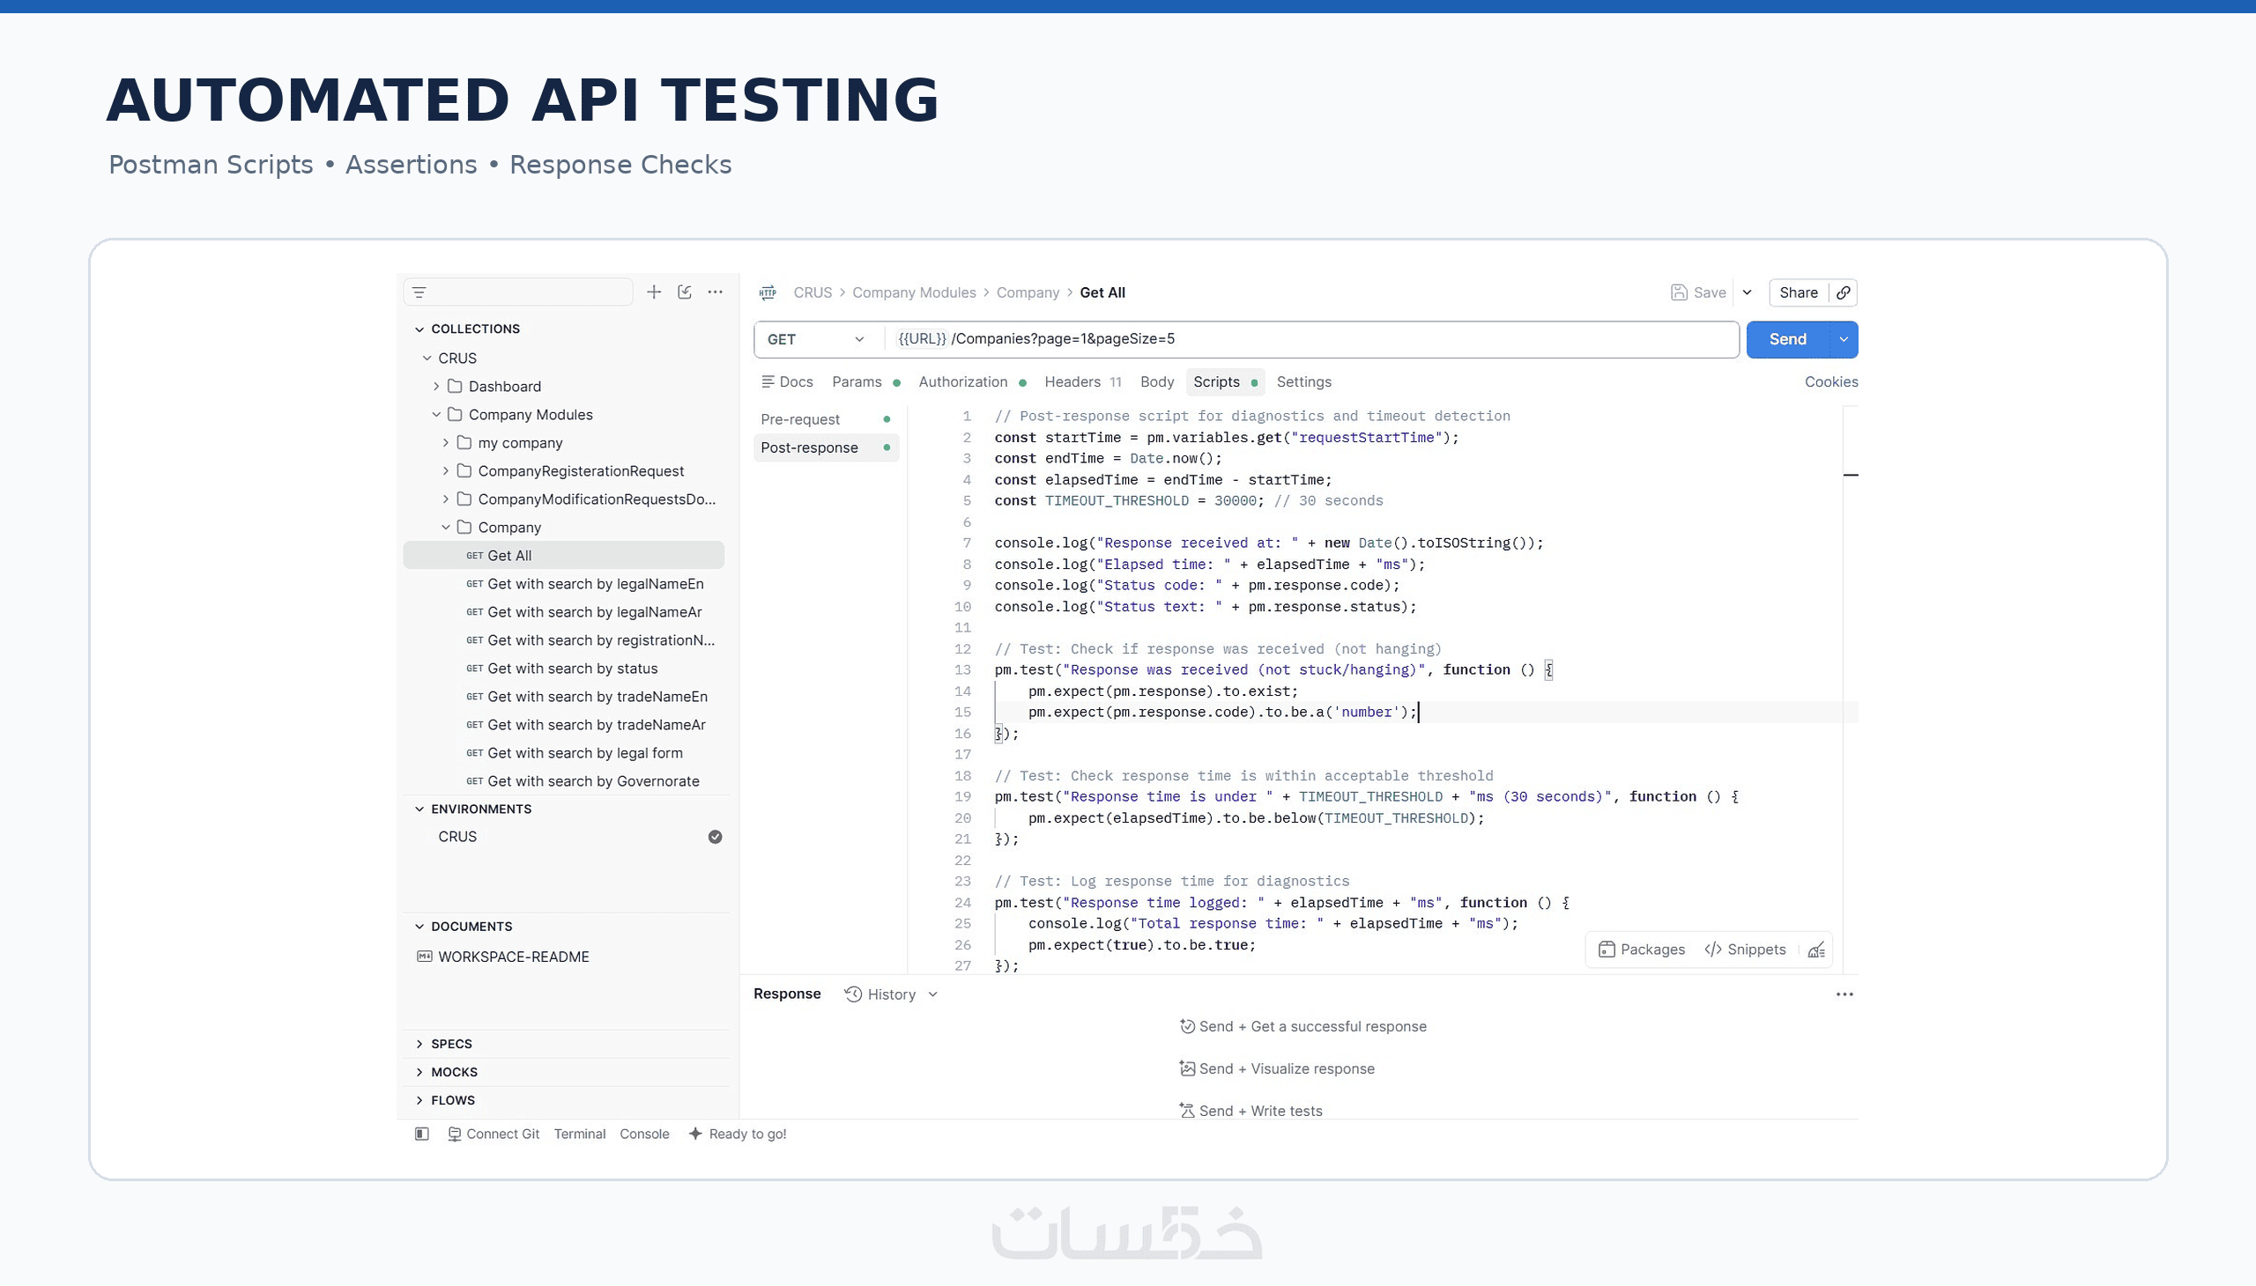Toggle the sidebar panel icon in status bar
The width and height of the screenshot is (2256, 1286).
coord(421,1134)
